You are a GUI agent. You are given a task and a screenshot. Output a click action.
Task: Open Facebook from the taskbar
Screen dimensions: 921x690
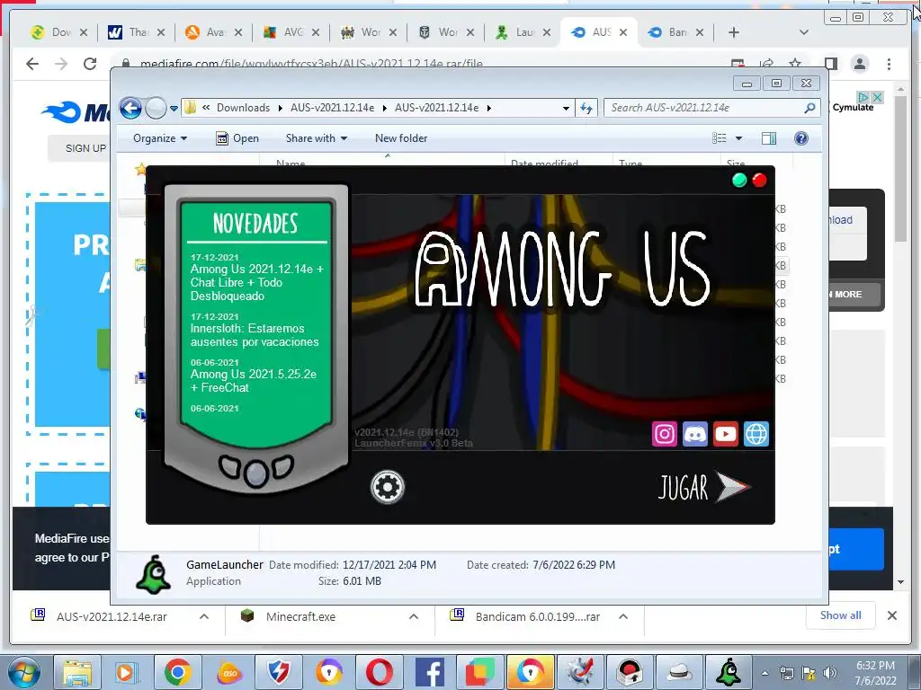(x=429, y=672)
